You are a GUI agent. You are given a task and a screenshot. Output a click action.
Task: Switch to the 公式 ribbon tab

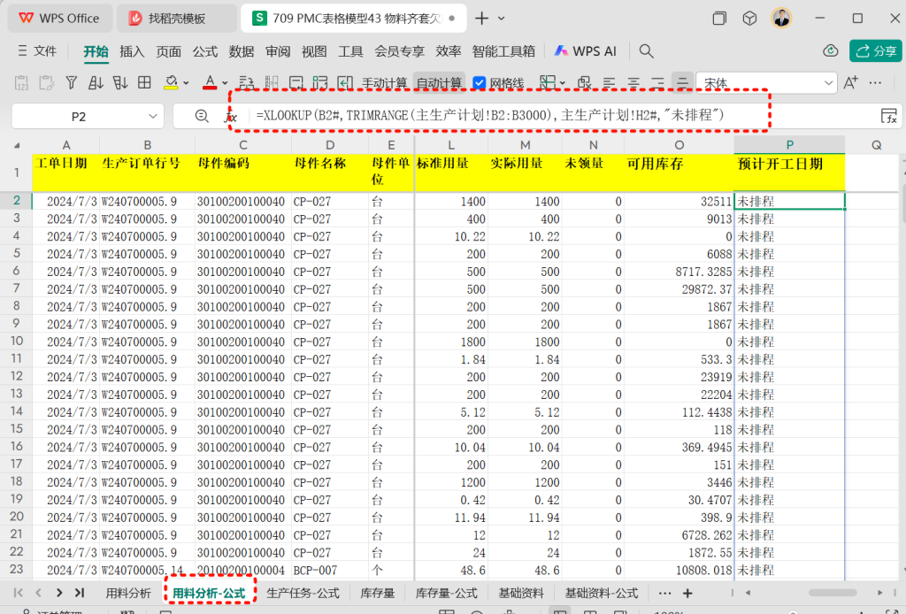pos(205,51)
